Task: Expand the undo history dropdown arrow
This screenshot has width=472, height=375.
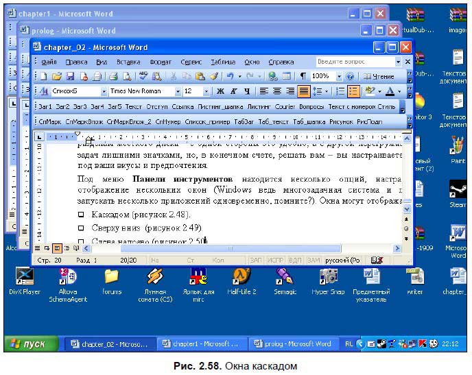Action: (240, 77)
